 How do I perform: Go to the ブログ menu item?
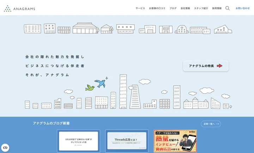click(173, 8)
